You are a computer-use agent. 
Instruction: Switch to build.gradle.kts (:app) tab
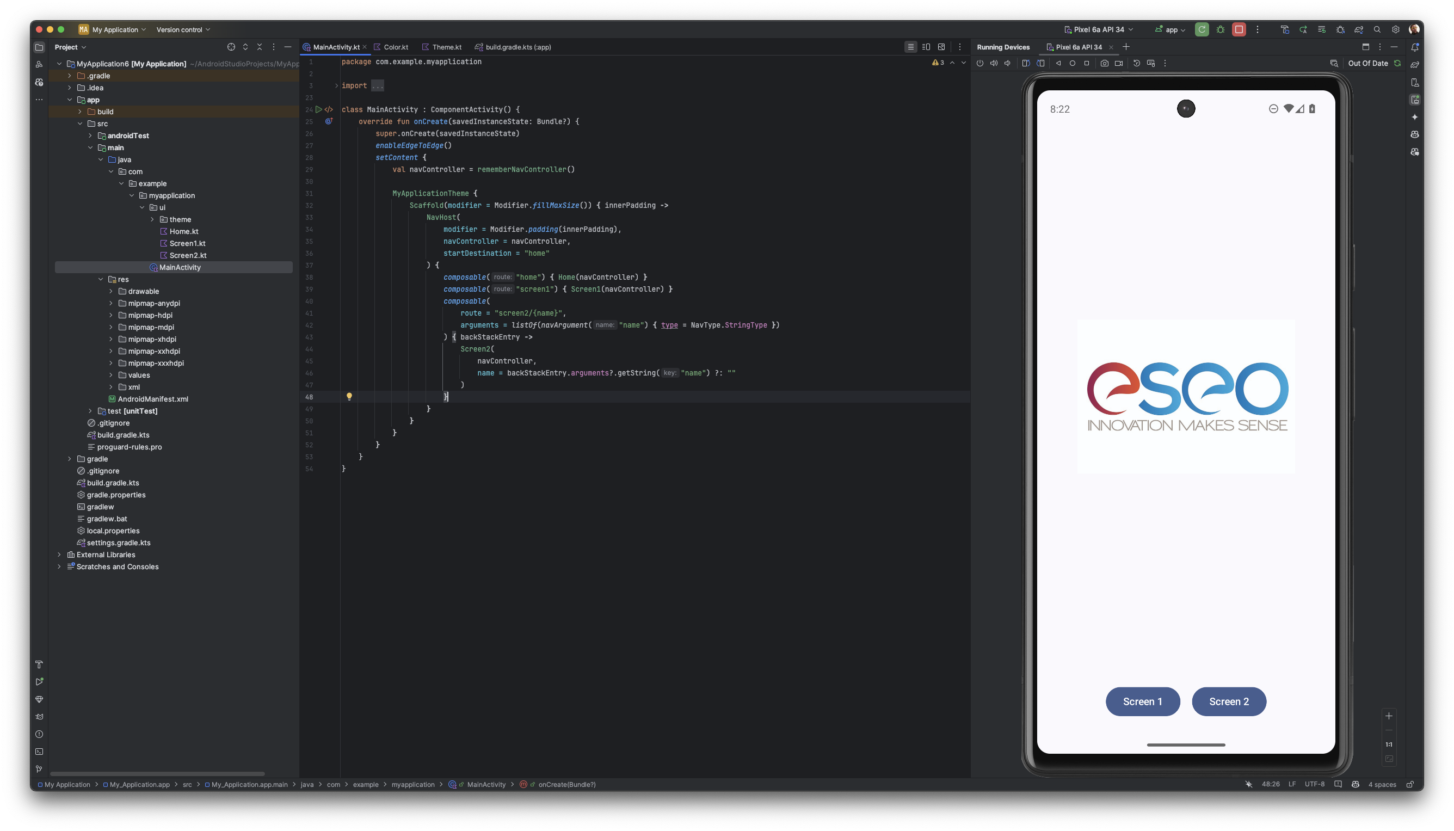click(x=513, y=47)
